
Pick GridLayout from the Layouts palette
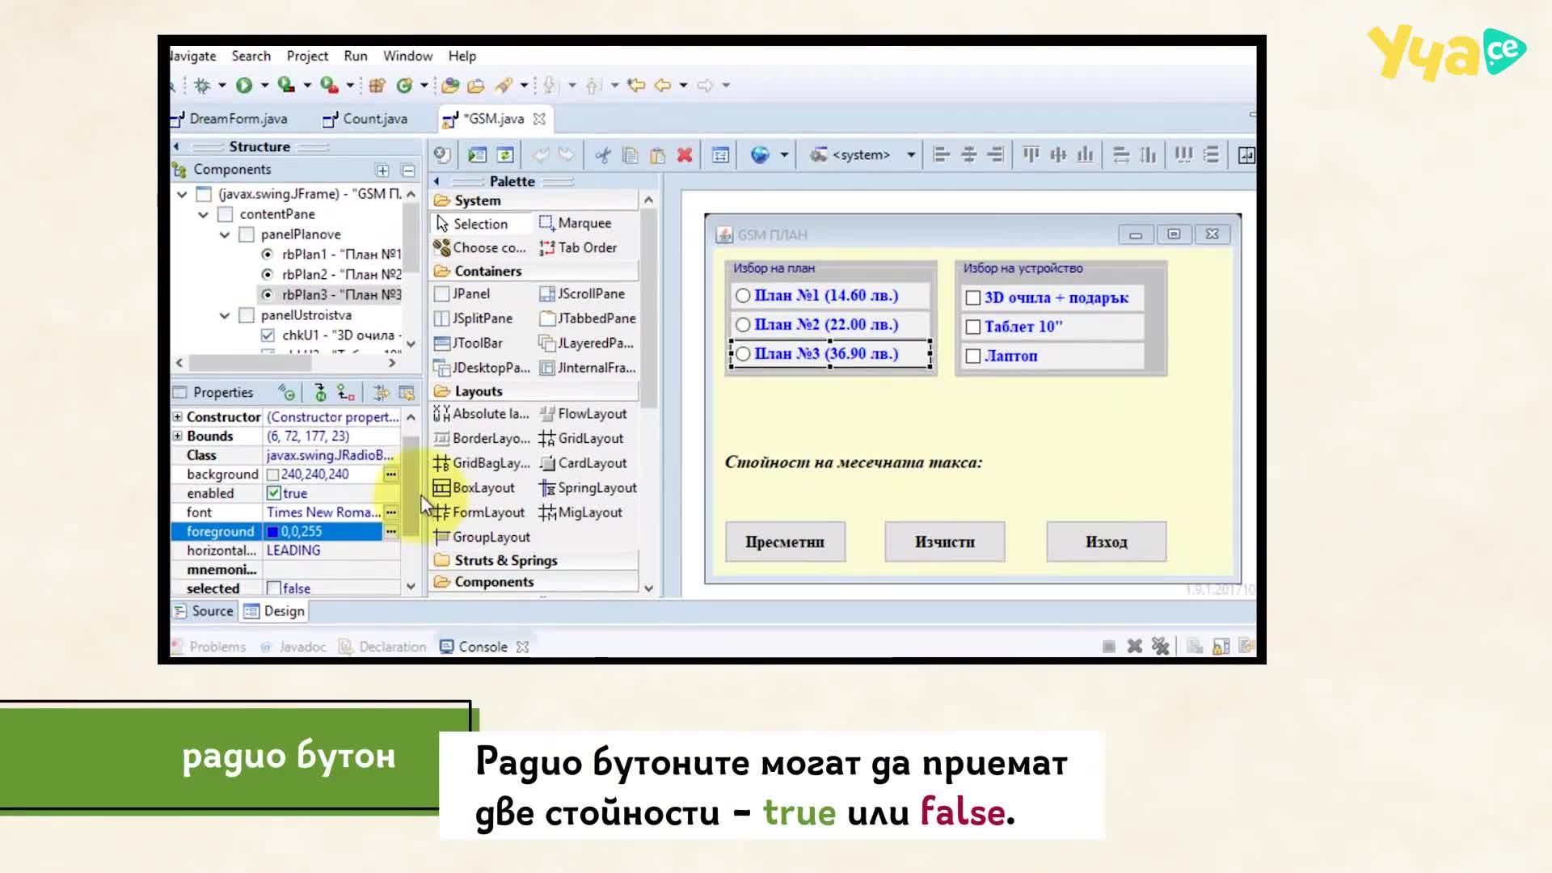tap(581, 438)
